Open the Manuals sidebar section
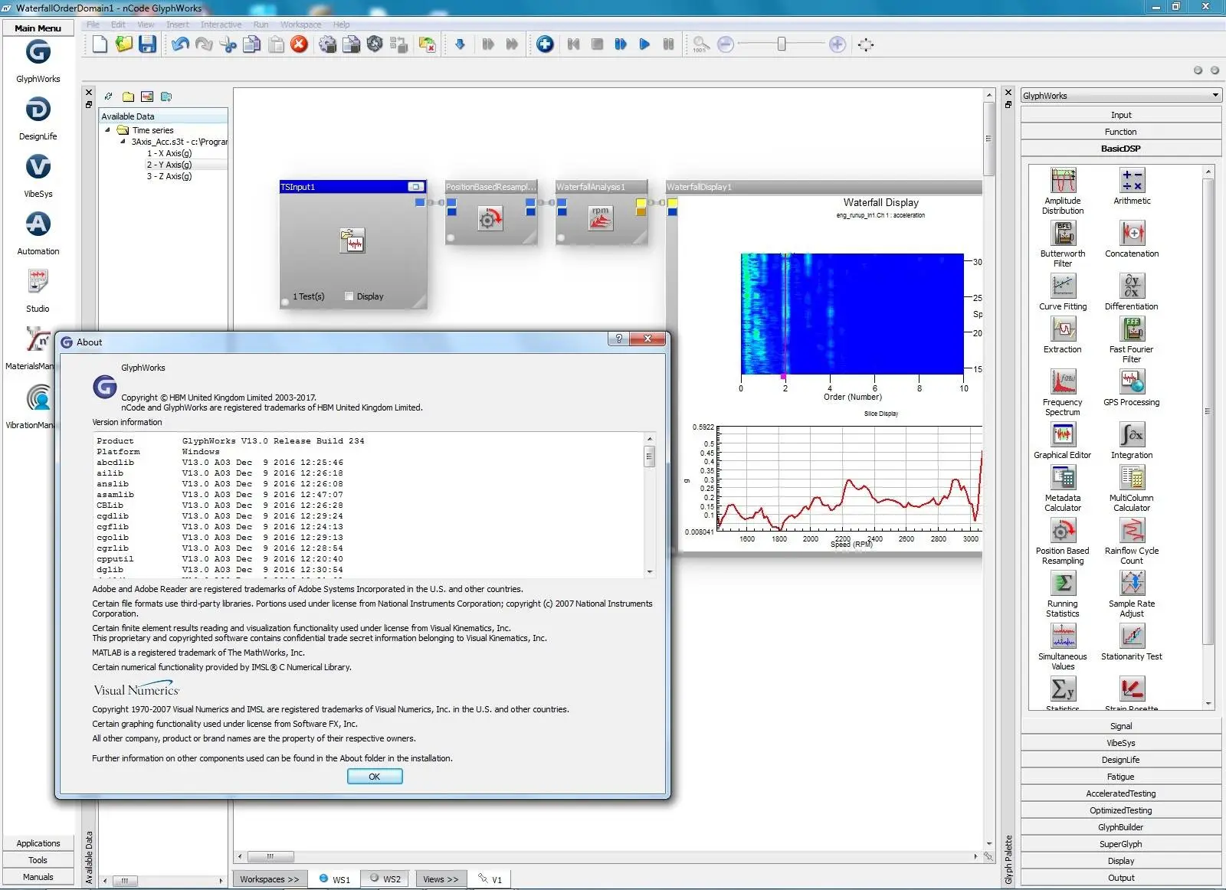Viewport: 1226px width, 890px height. (x=38, y=877)
